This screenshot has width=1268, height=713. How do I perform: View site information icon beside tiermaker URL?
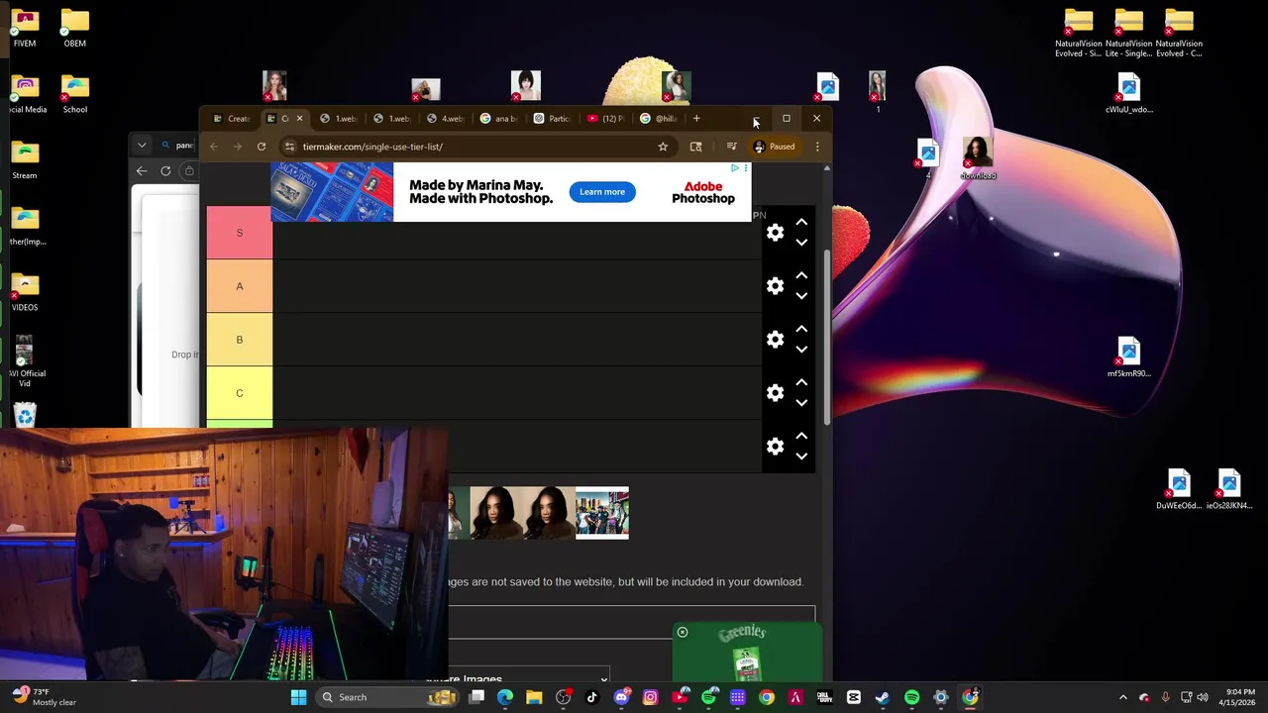pyautogui.click(x=289, y=147)
